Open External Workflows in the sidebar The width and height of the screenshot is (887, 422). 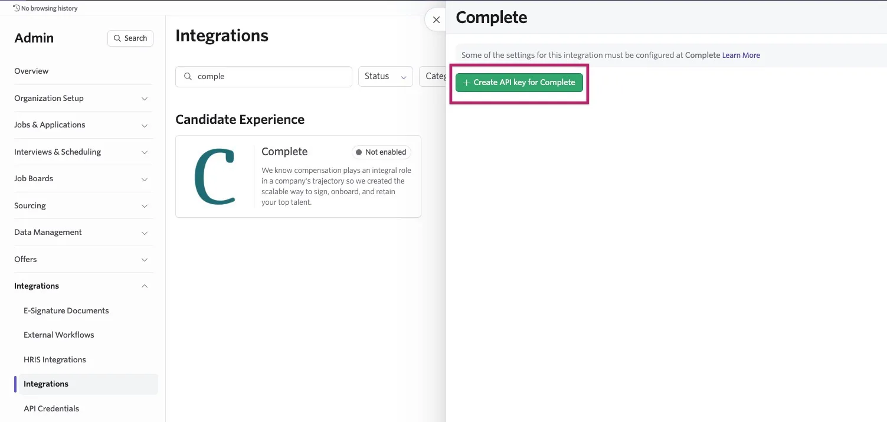coord(59,335)
